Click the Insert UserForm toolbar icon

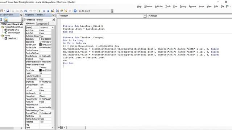[2, 11]
